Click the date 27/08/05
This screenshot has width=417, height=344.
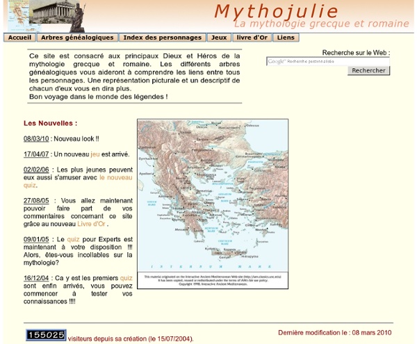pos(36,200)
